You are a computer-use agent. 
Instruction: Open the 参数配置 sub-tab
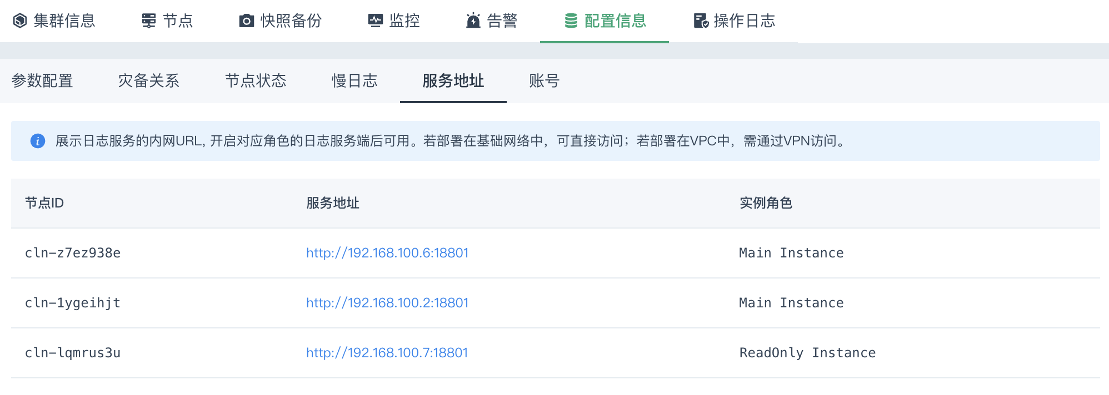42,81
